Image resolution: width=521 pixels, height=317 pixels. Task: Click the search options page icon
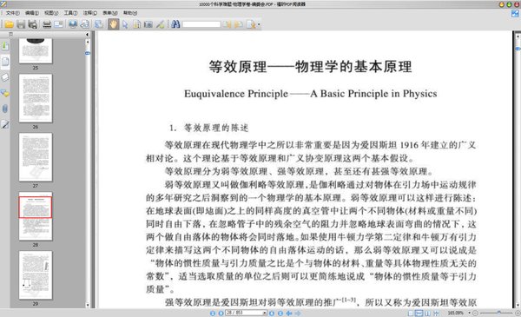pos(251,24)
